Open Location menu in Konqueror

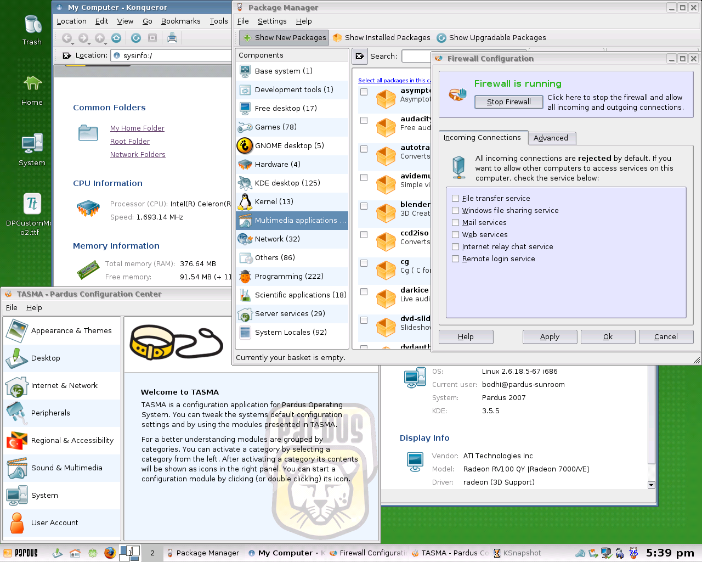pyautogui.click(x=72, y=21)
